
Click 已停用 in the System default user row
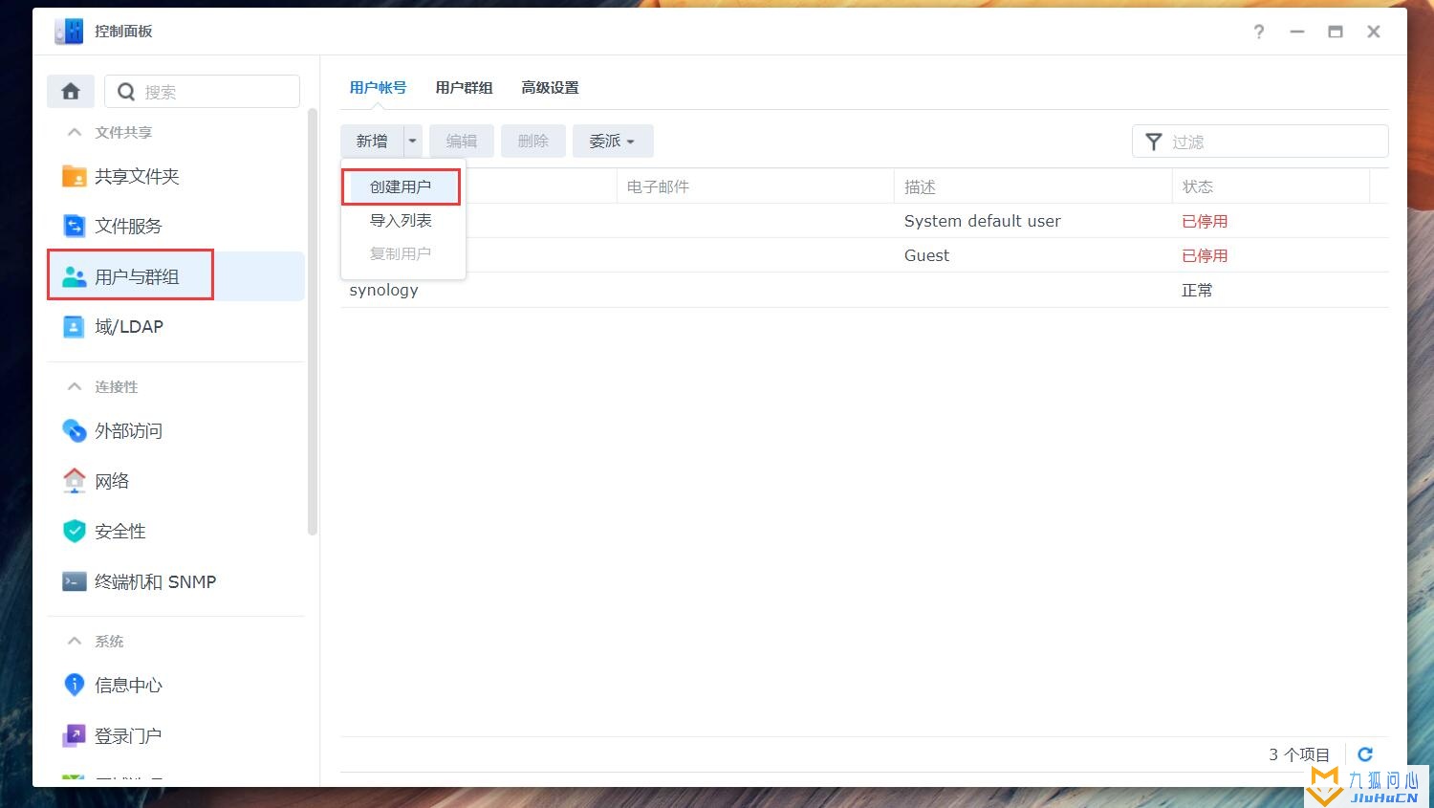point(1205,221)
